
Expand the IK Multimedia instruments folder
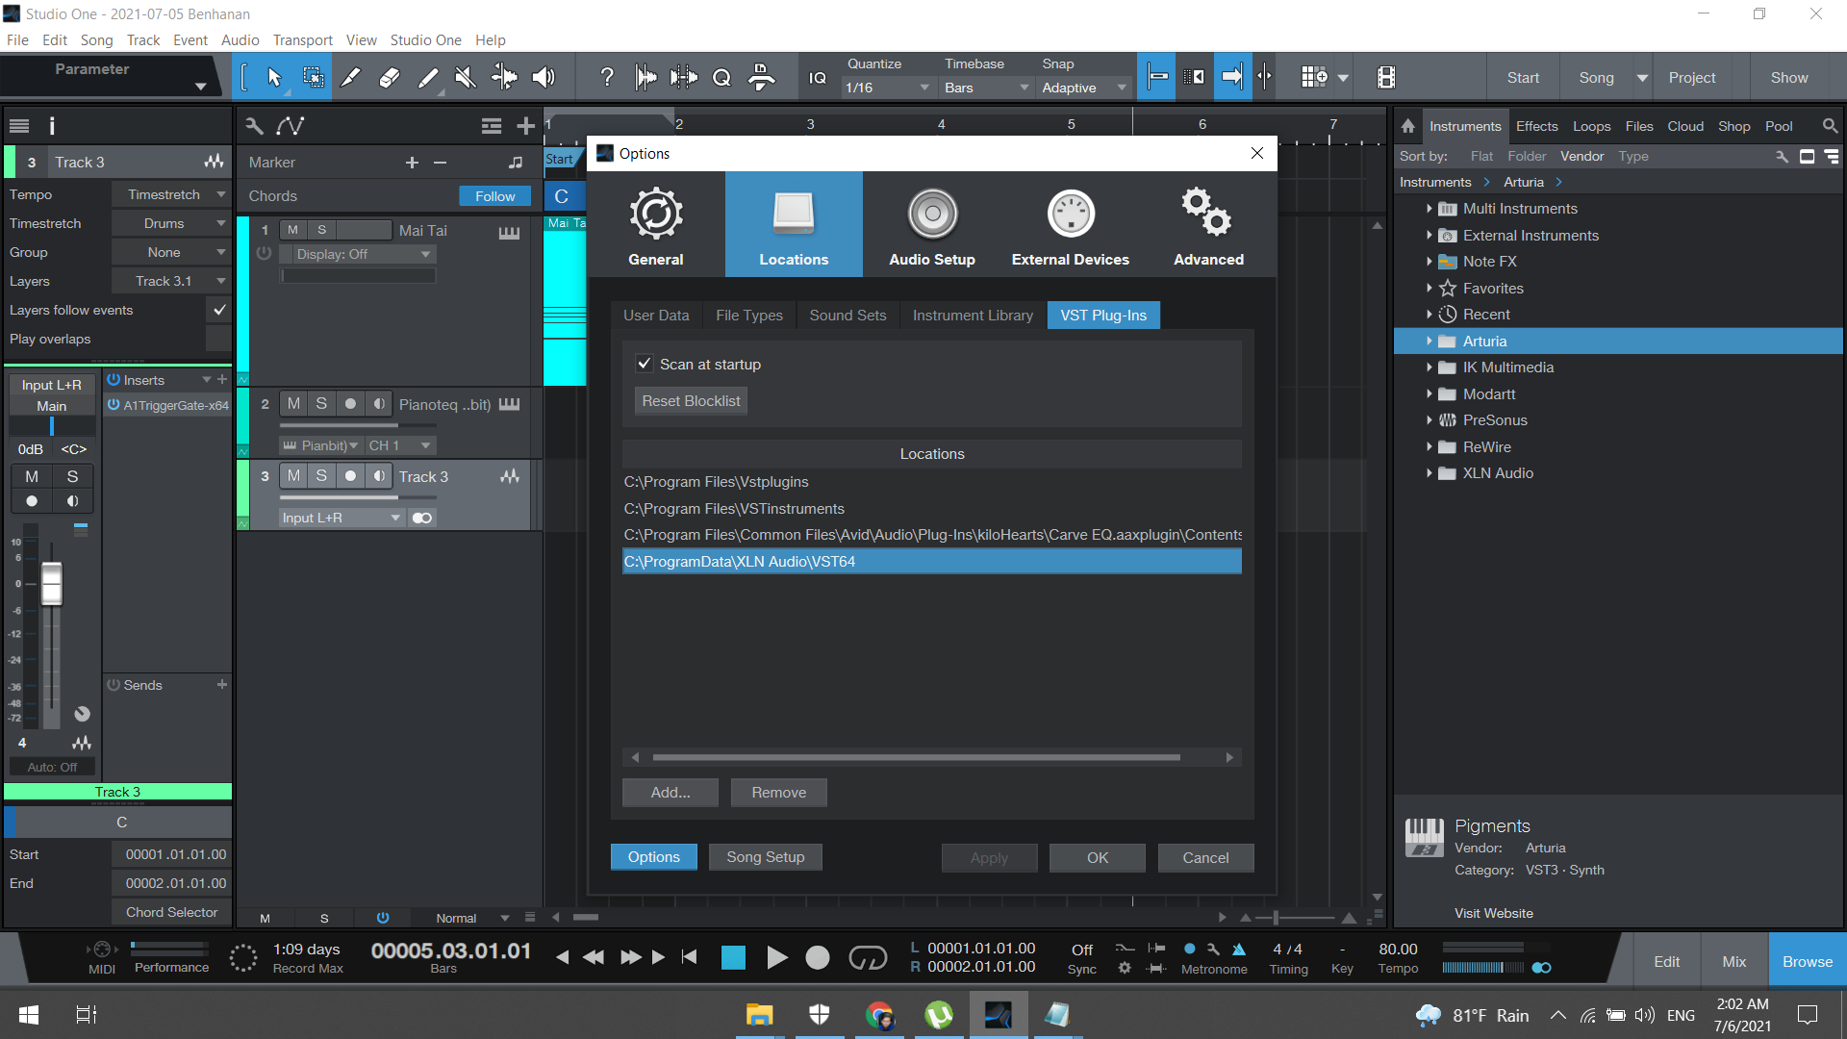tap(1428, 367)
